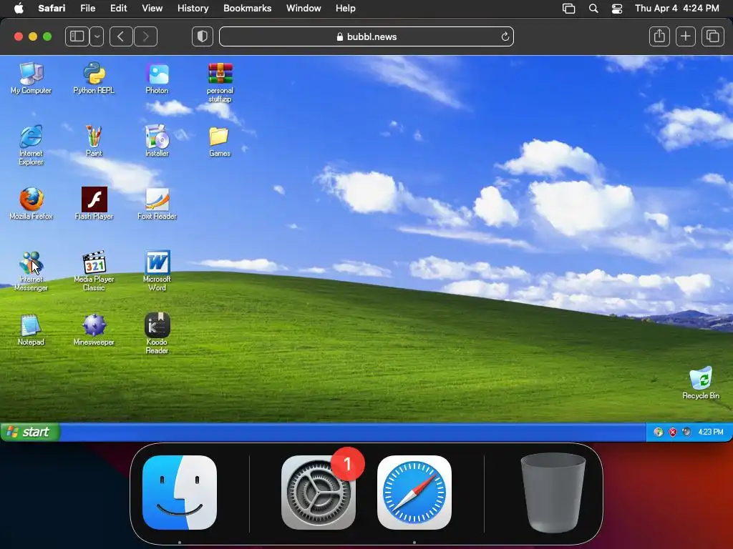Viewport: 733px width, 549px height.
Task: Reload the page using the refresh icon
Action: pos(505,37)
